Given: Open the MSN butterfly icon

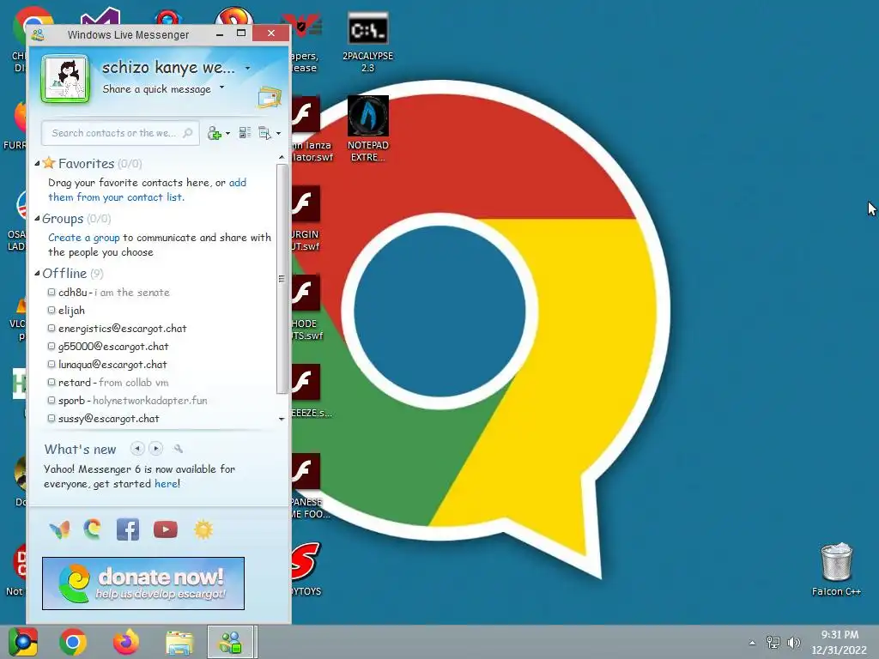Looking at the screenshot, I should pos(59,529).
